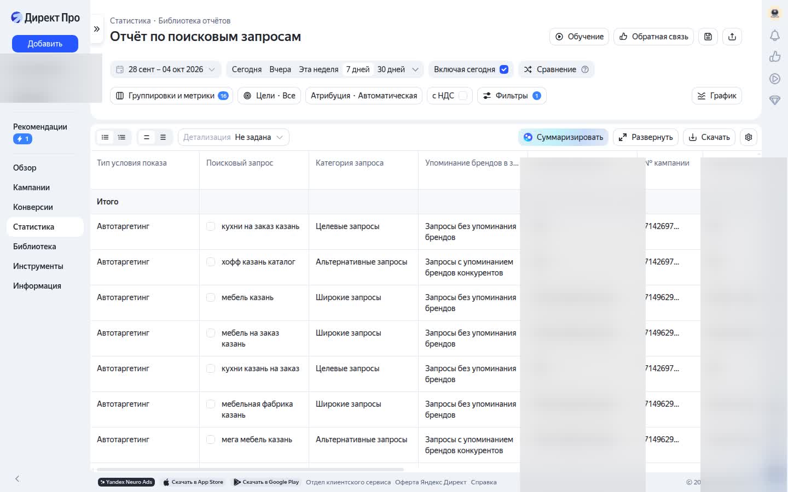The height and width of the screenshot is (492, 788).
Task: Click thumbs-up icon in right rail
Action: click(774, 57)
